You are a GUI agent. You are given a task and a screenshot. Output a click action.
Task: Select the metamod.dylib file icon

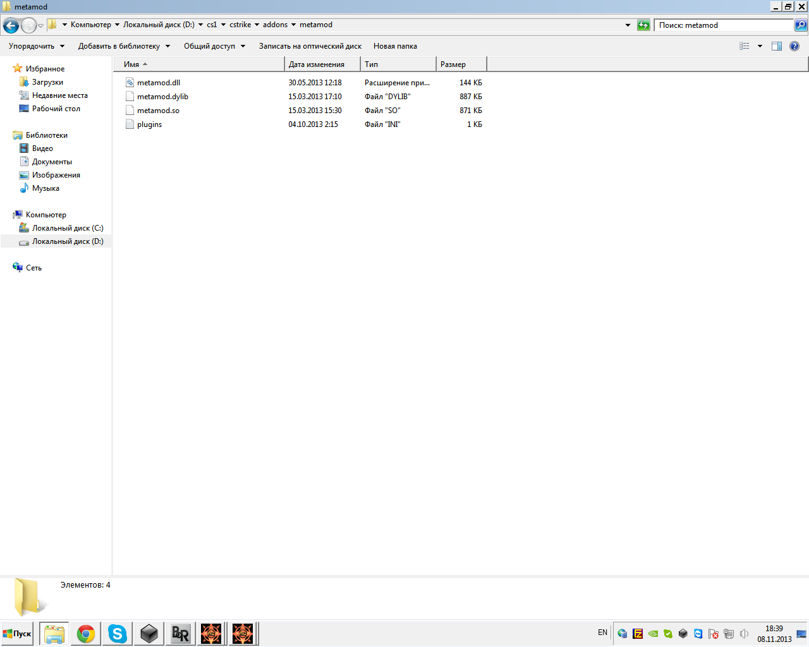tap(130, 97)
